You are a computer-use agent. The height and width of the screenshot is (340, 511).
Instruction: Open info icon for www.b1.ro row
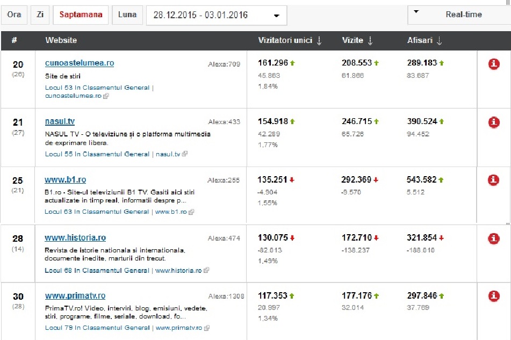tap(493, 180)
